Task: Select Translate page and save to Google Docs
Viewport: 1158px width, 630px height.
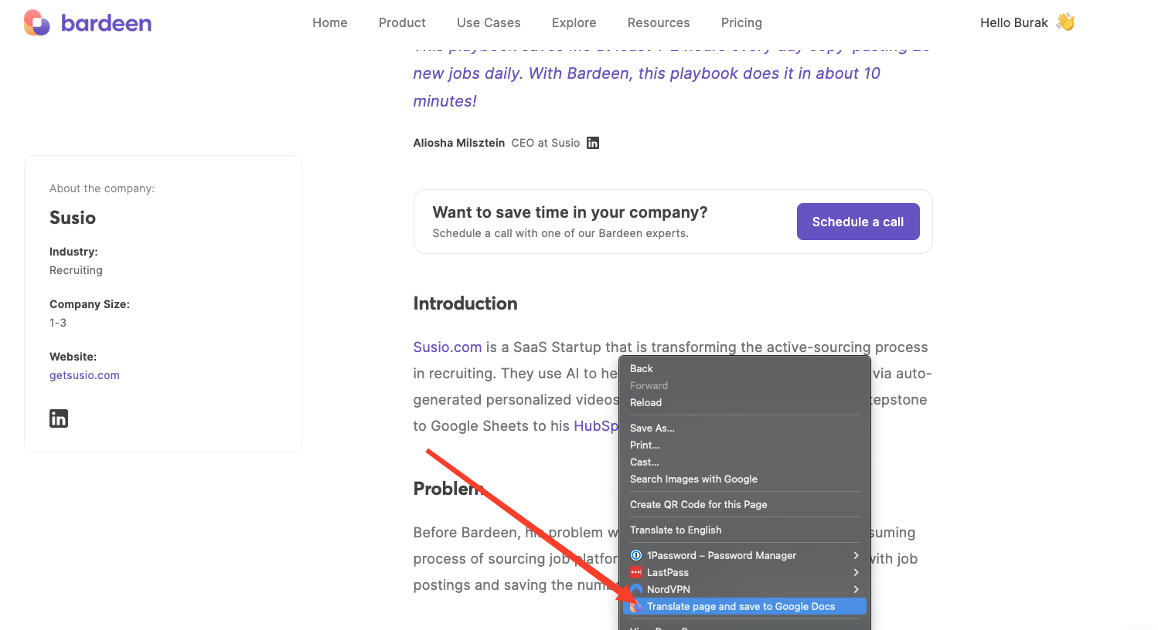Action: click(x=744, y=606)
